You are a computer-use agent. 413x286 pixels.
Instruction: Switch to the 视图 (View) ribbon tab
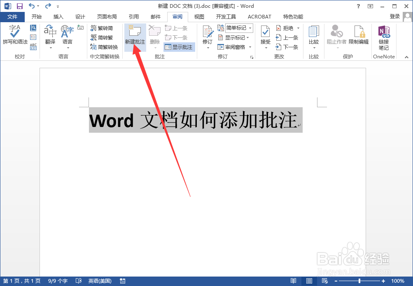pos(199,17)
